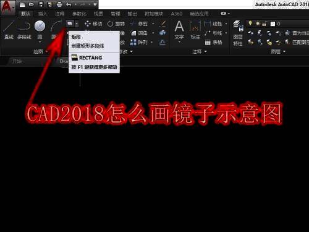Click the Open file icon in quick access toolbar
This screenshot has height=232, width=309.
click(x=32, y=4)
